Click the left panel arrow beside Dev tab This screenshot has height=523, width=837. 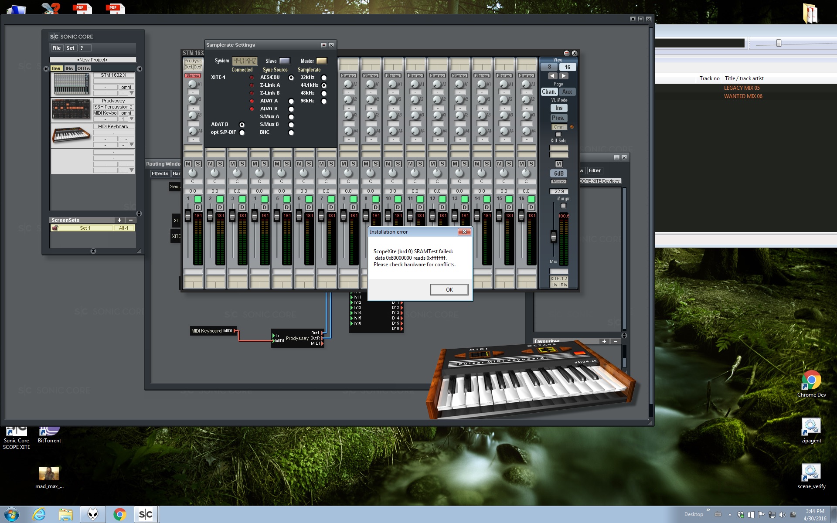click(46, 69)
